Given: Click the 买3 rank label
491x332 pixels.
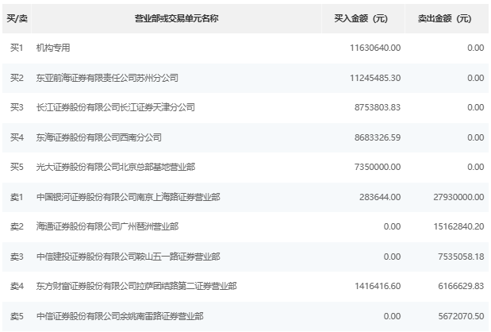Looking at the screenshot, I should click(x=17, y=107).
